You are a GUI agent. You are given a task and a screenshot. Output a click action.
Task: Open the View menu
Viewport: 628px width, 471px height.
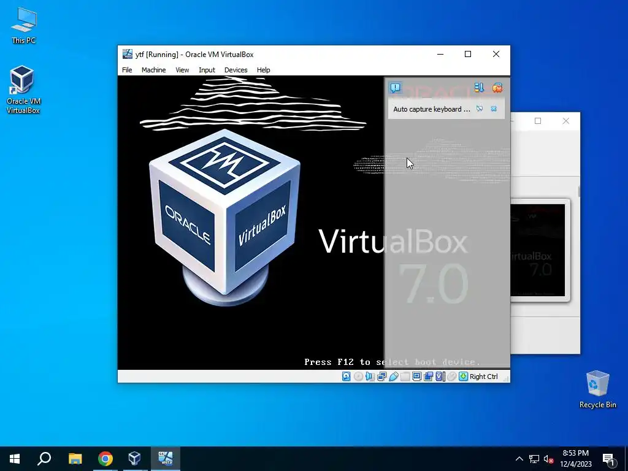182,70
